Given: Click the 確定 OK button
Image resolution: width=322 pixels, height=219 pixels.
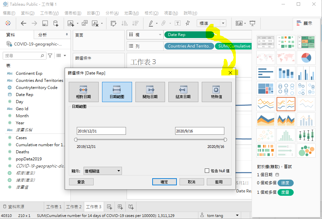Looking at the screenshot, I should click(164, 182).
